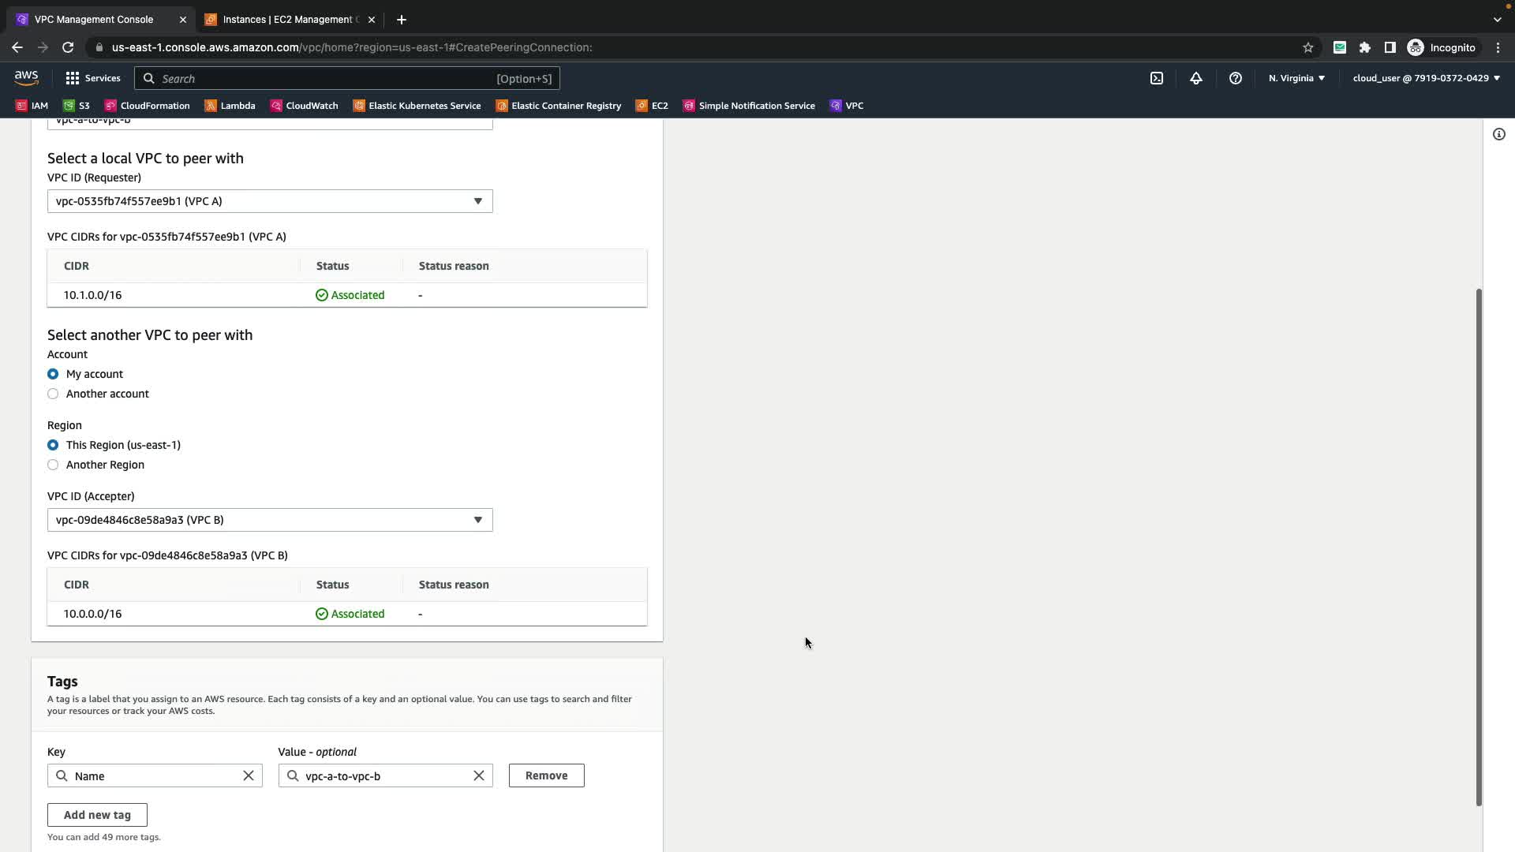Select the Another account radio button
Viewport: 1515px width, 852px height.
tap(53, 394)
